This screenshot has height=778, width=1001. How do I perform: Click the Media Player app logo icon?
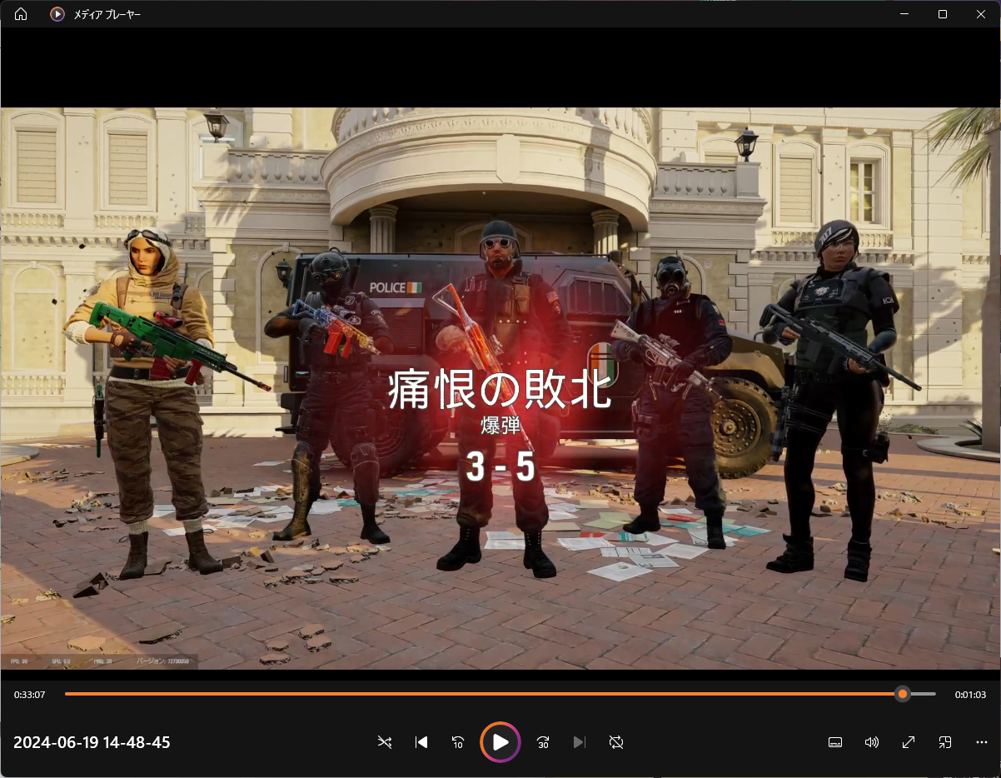57,14
